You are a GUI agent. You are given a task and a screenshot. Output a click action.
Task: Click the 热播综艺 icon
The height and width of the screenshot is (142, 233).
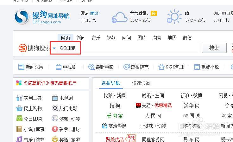click(x=127, y=67)
